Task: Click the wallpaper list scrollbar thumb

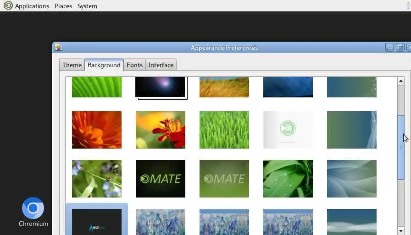Action: click(401, 147)
